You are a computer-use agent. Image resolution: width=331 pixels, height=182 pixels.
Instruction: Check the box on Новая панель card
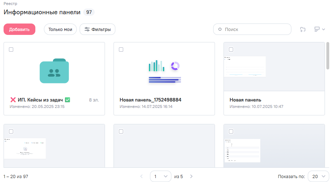(x=231, y=50)
